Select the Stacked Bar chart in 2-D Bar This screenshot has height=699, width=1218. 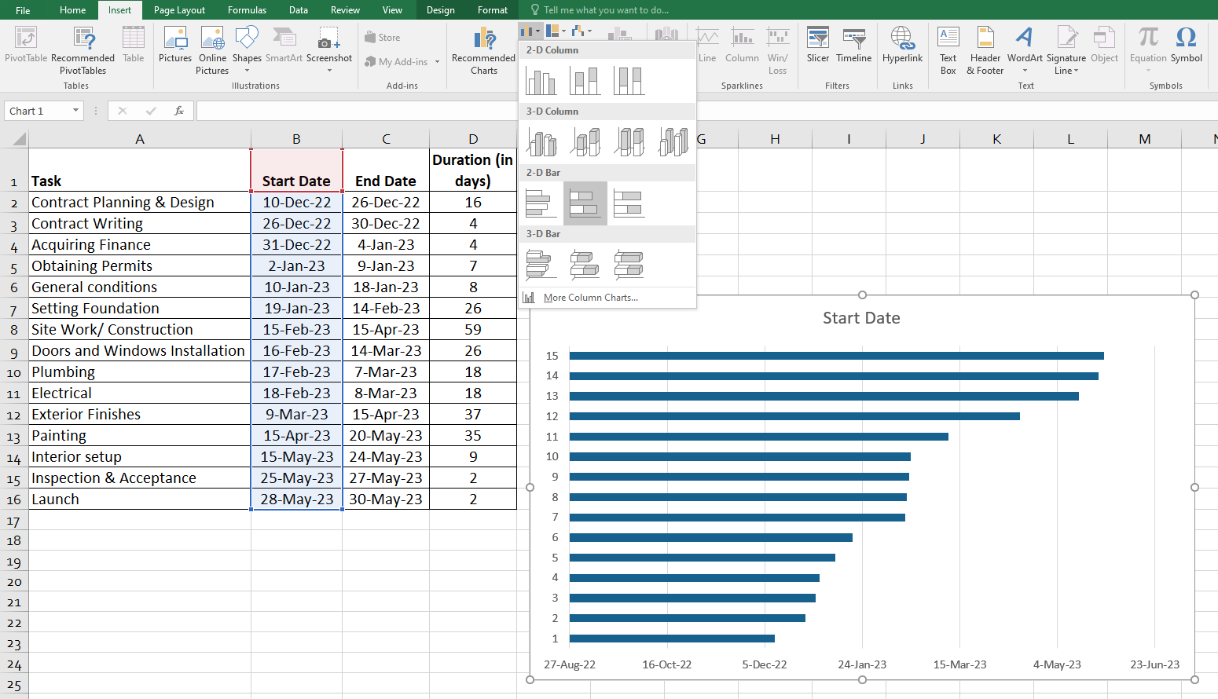pos(585,203)
